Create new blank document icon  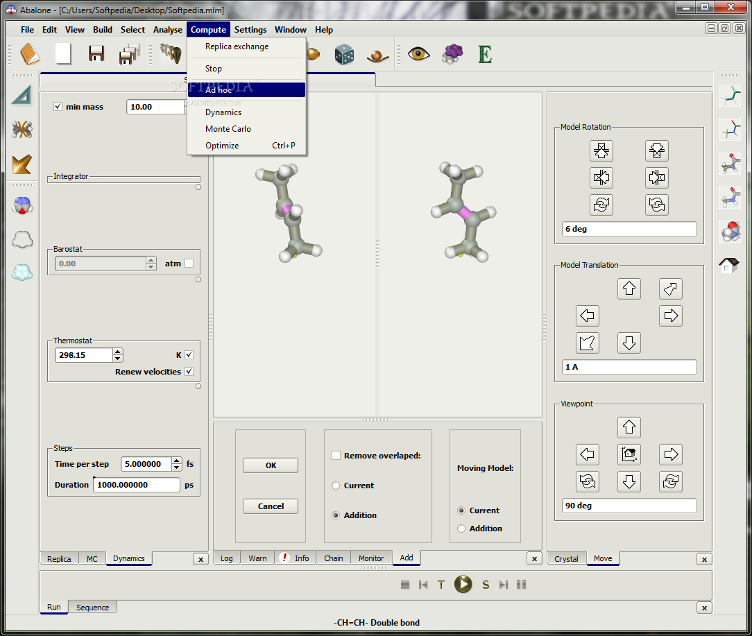63,53
